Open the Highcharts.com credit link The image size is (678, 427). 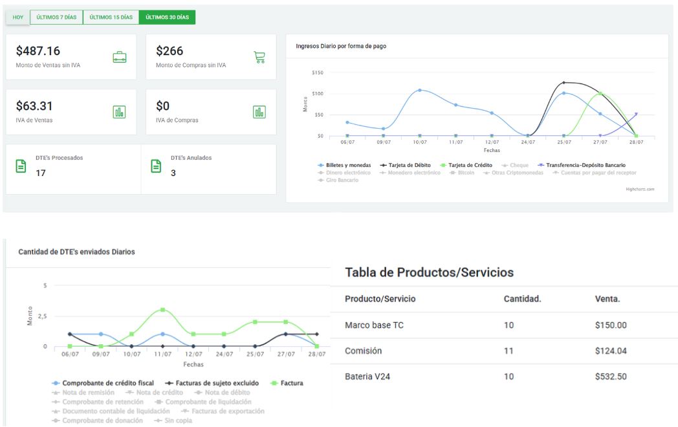click(x=640, y=189)
